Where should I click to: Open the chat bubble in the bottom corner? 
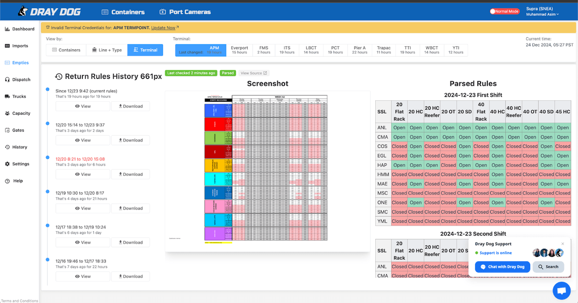click(x=562, y=290)
